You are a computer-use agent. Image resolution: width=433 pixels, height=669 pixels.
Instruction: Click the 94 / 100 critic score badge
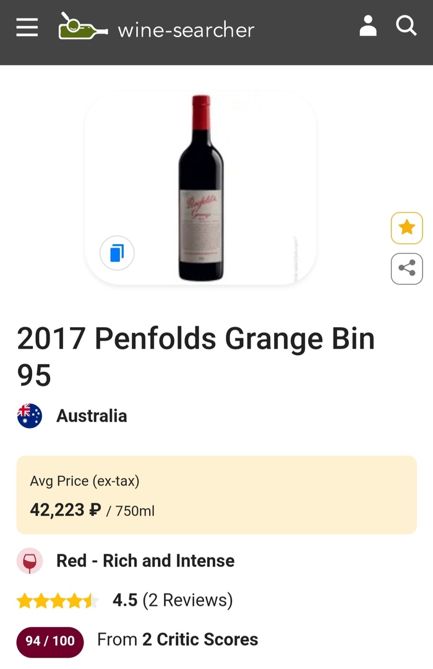pos(50,641)
